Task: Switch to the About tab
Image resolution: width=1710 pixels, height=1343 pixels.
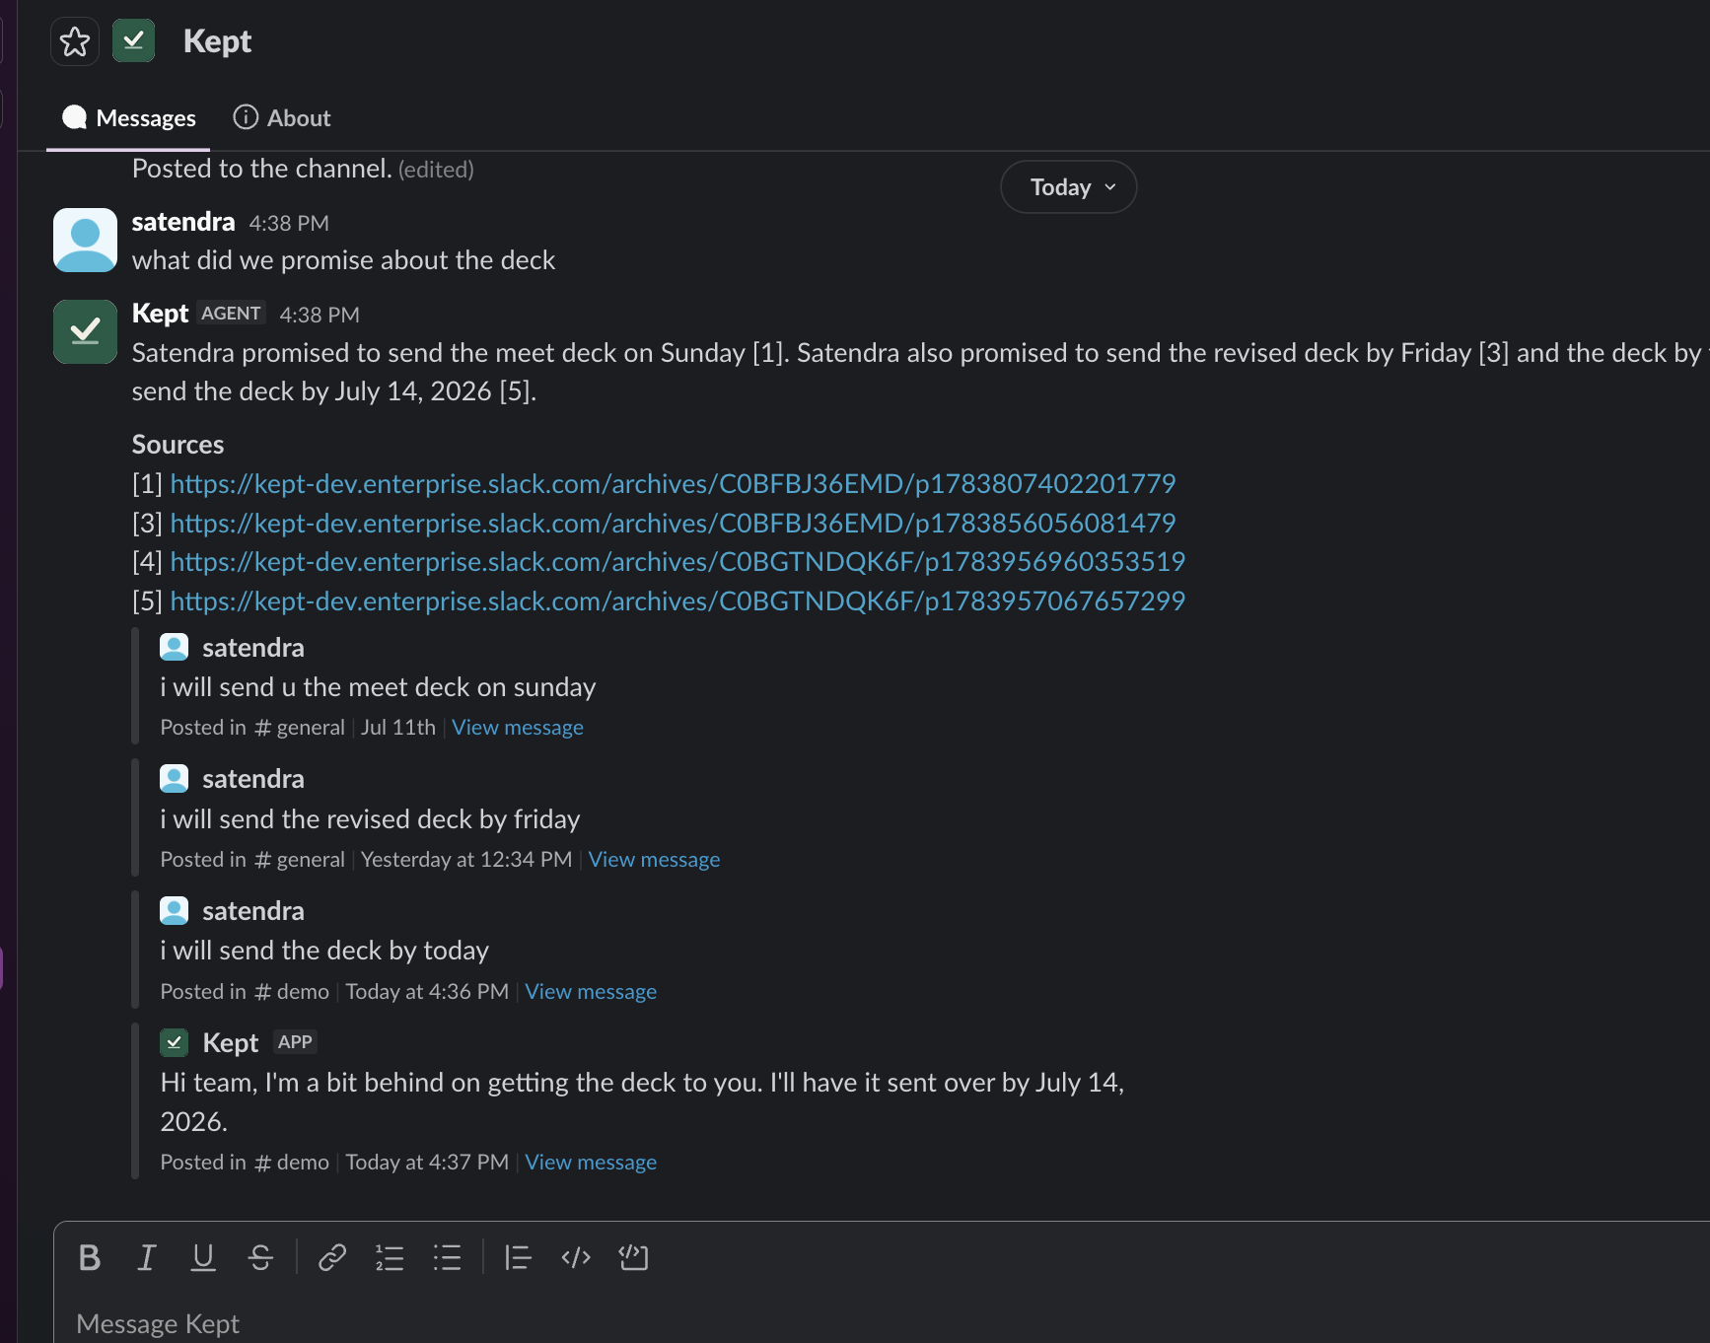Action: [282, 118]
